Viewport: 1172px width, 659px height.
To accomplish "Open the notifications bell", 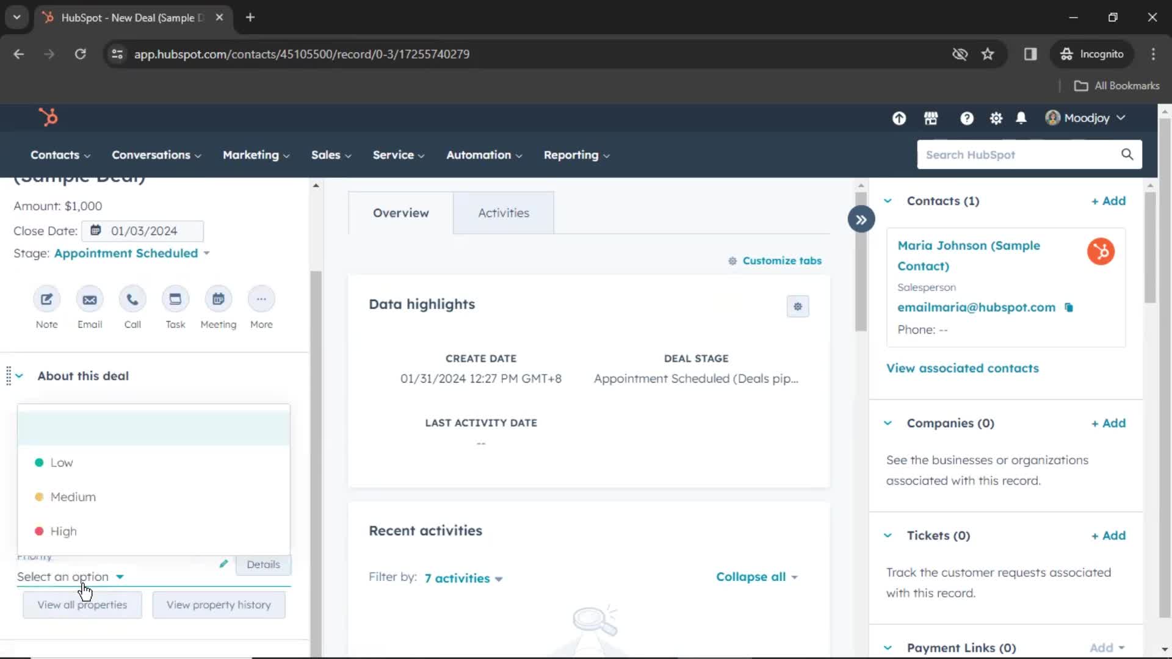I will 1021,118.
